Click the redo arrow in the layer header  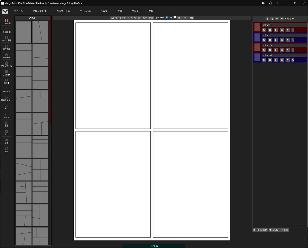[x=282, y=19]
